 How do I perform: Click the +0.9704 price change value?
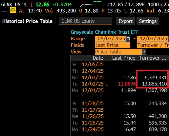pyautogui.click(x=62, y=5)
